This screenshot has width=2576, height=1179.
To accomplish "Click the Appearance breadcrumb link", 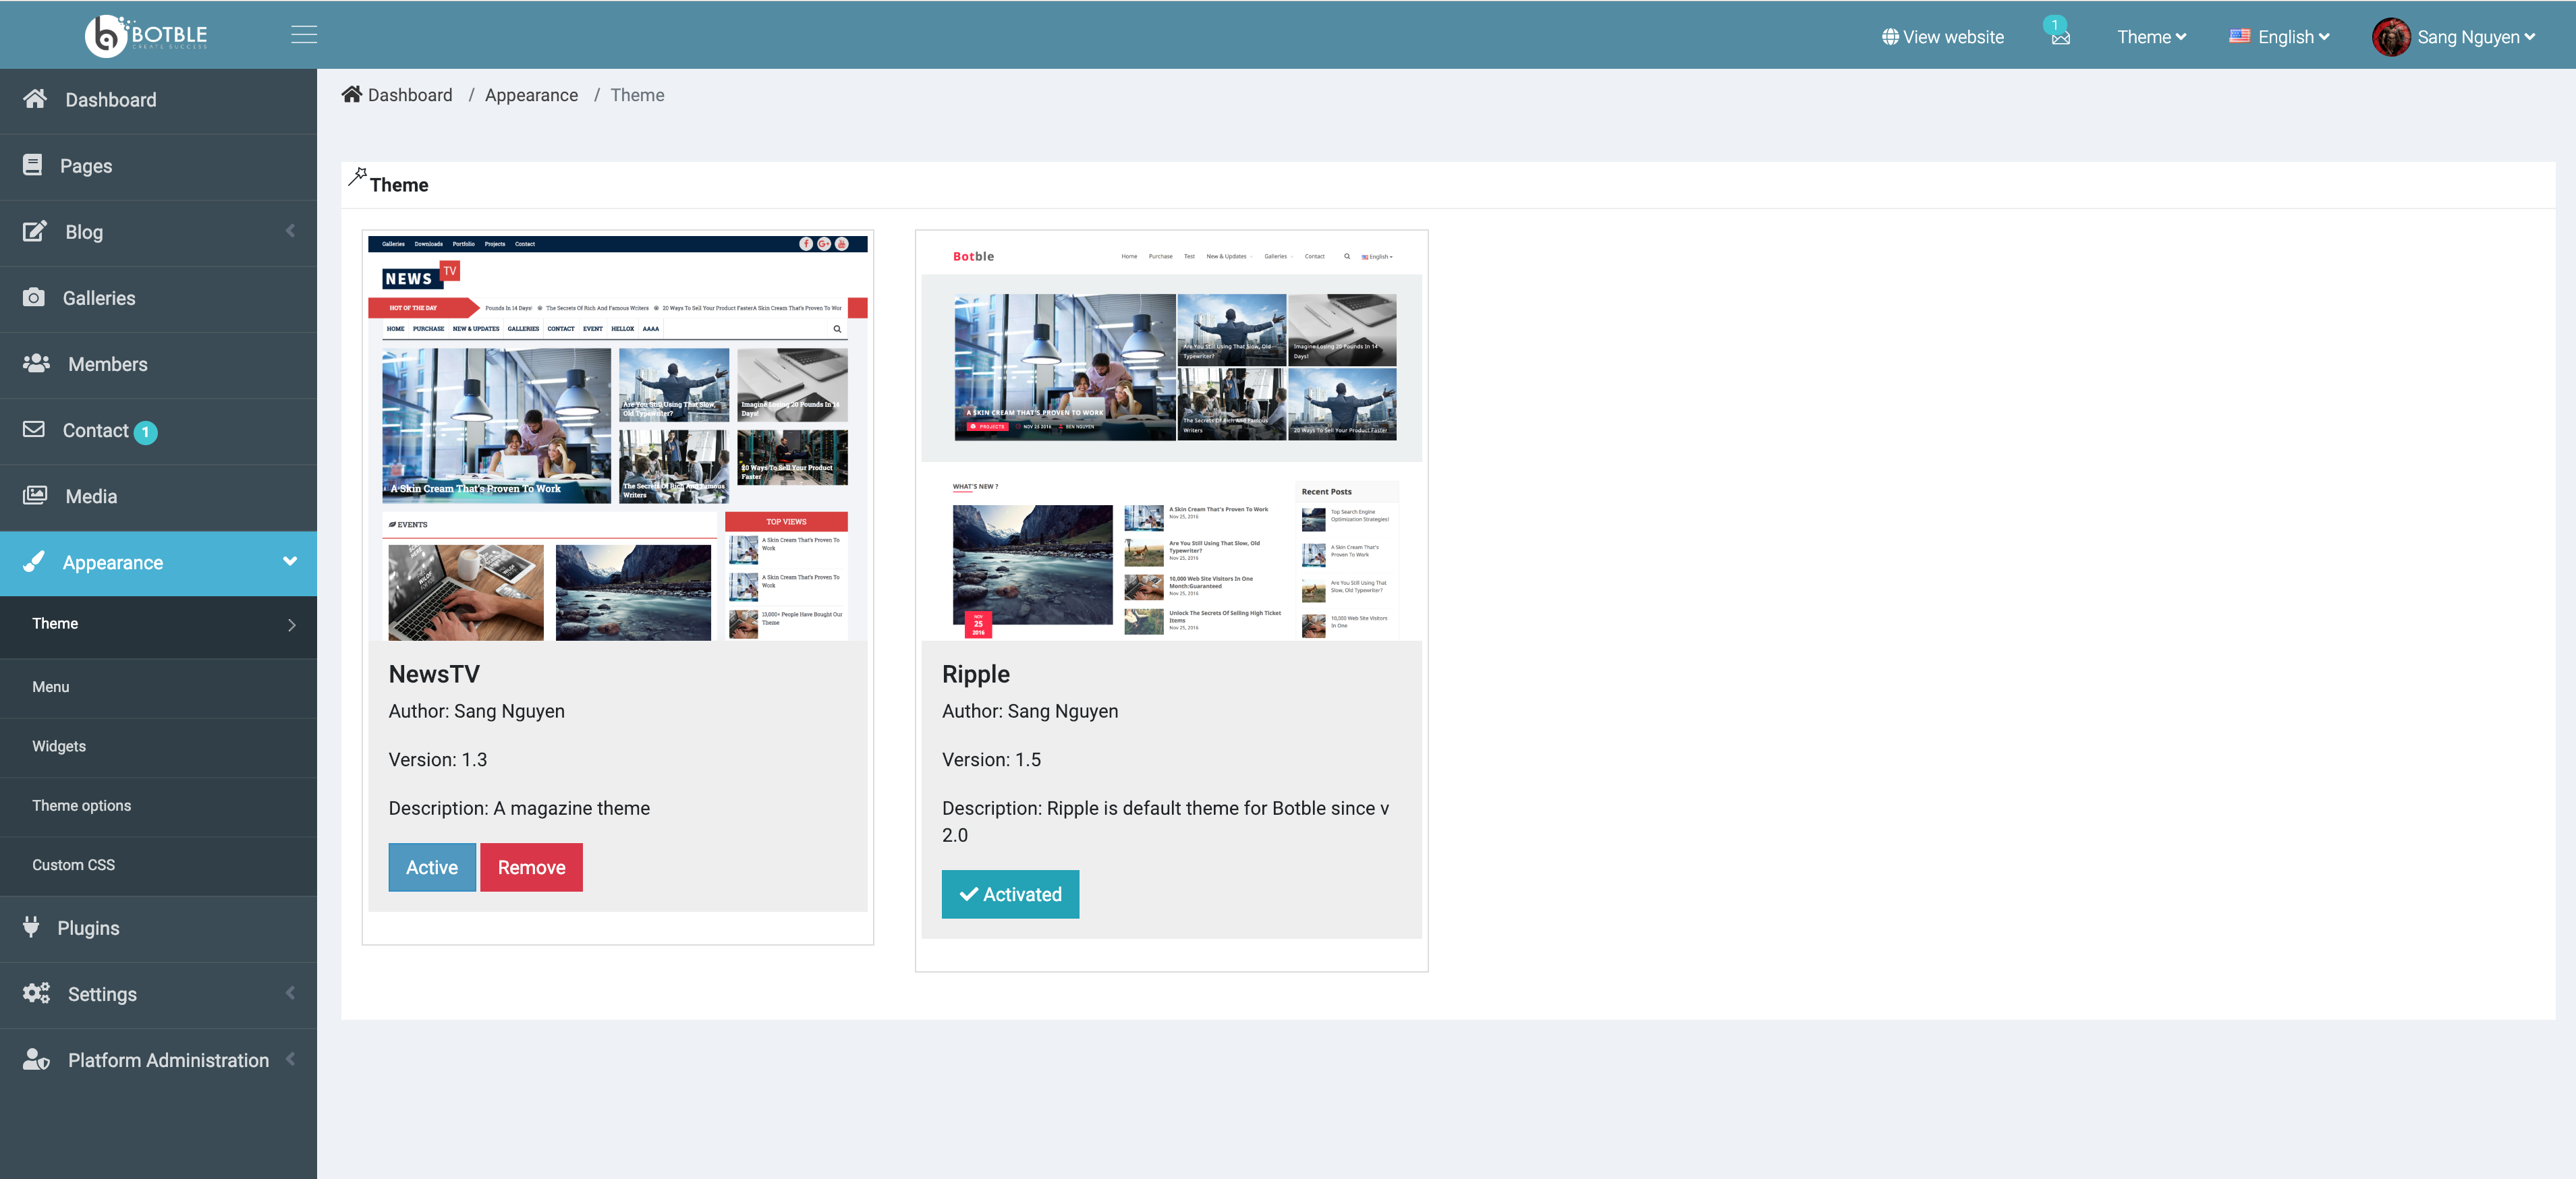I will 531,95.
